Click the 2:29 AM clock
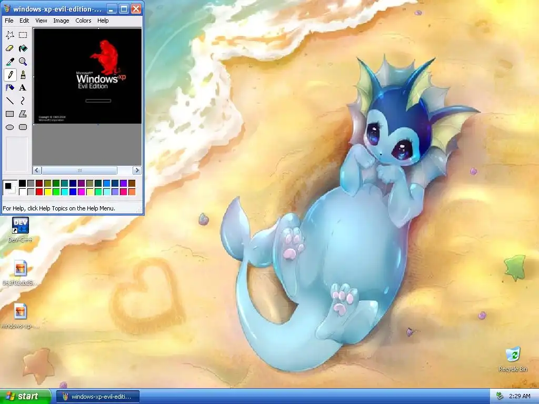Viewport: 539px width, 404px height. pos(520,396)
